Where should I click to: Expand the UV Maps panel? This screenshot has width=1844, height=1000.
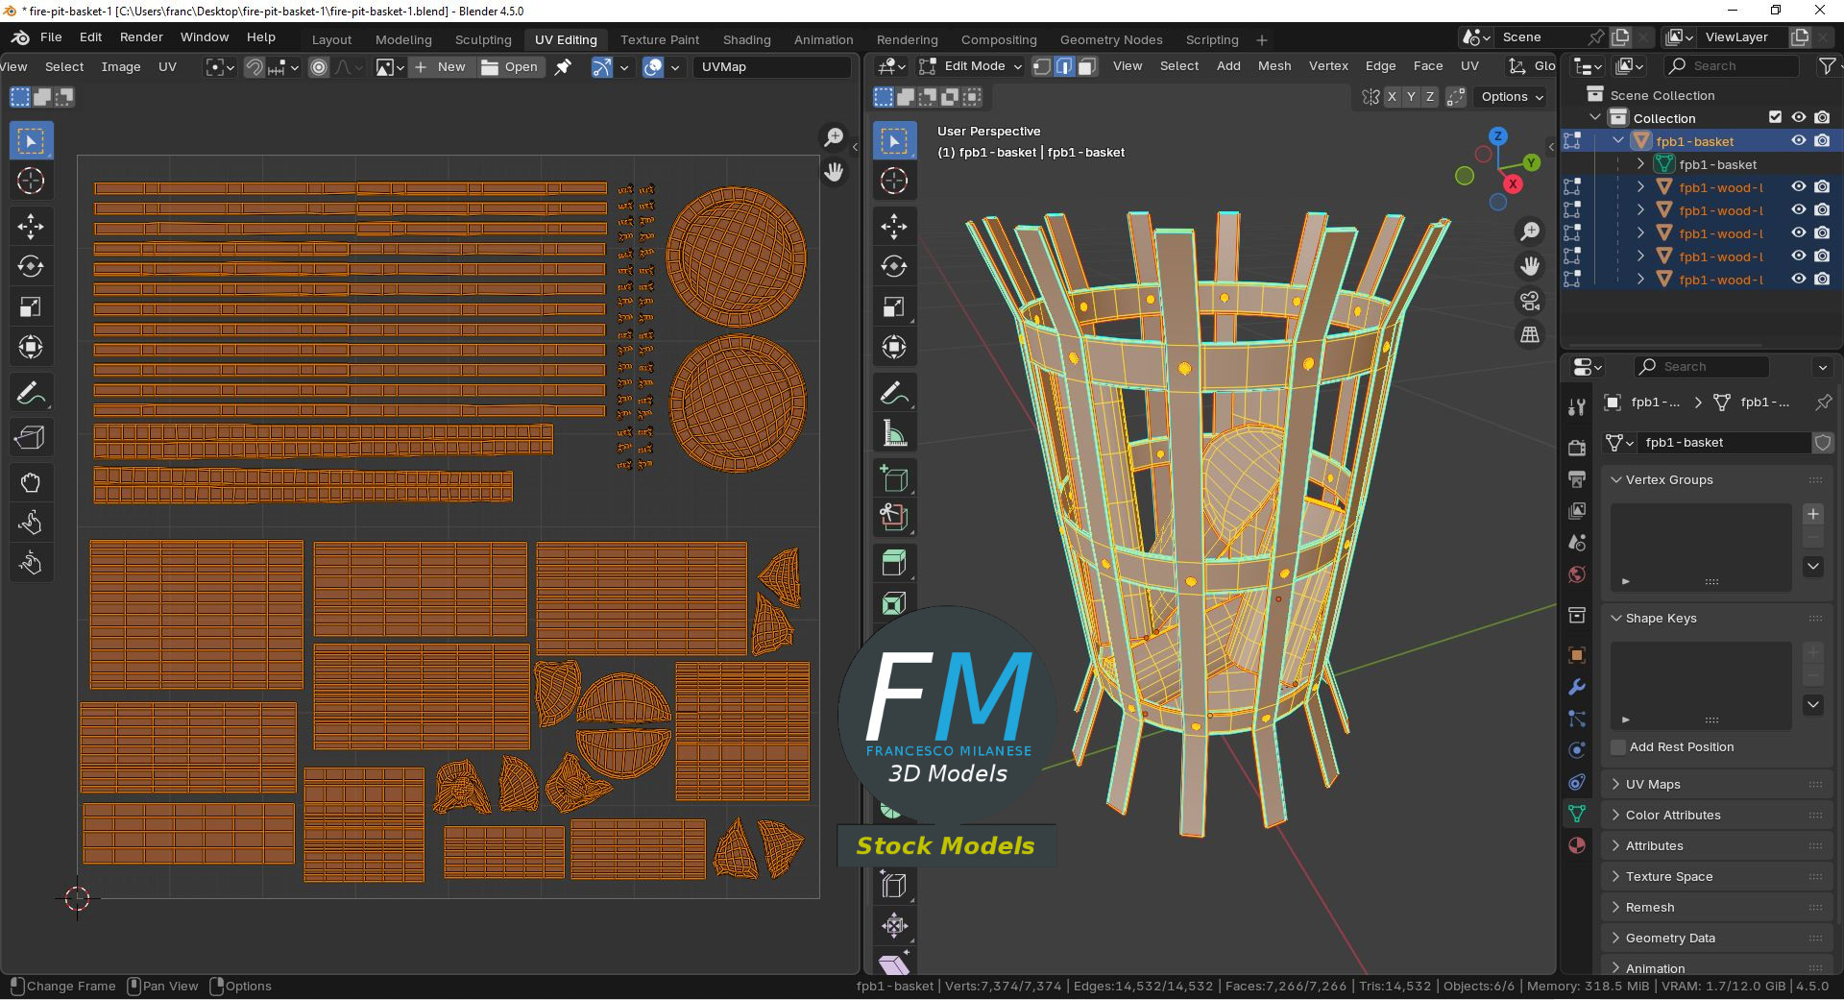(x=1652, y=784)
